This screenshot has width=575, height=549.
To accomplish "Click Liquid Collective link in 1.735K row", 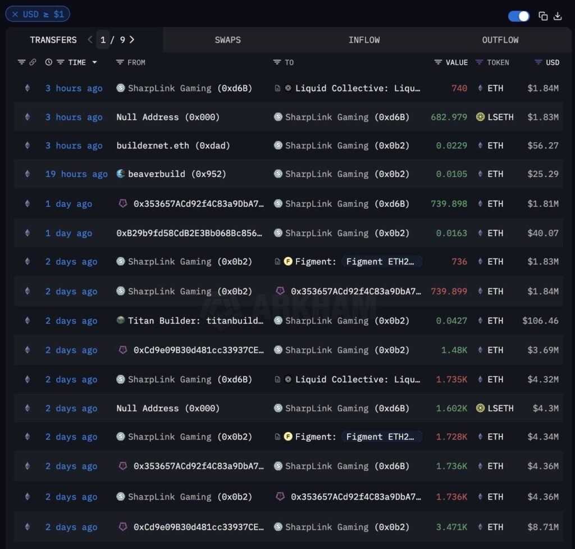I will coord(358,379).
